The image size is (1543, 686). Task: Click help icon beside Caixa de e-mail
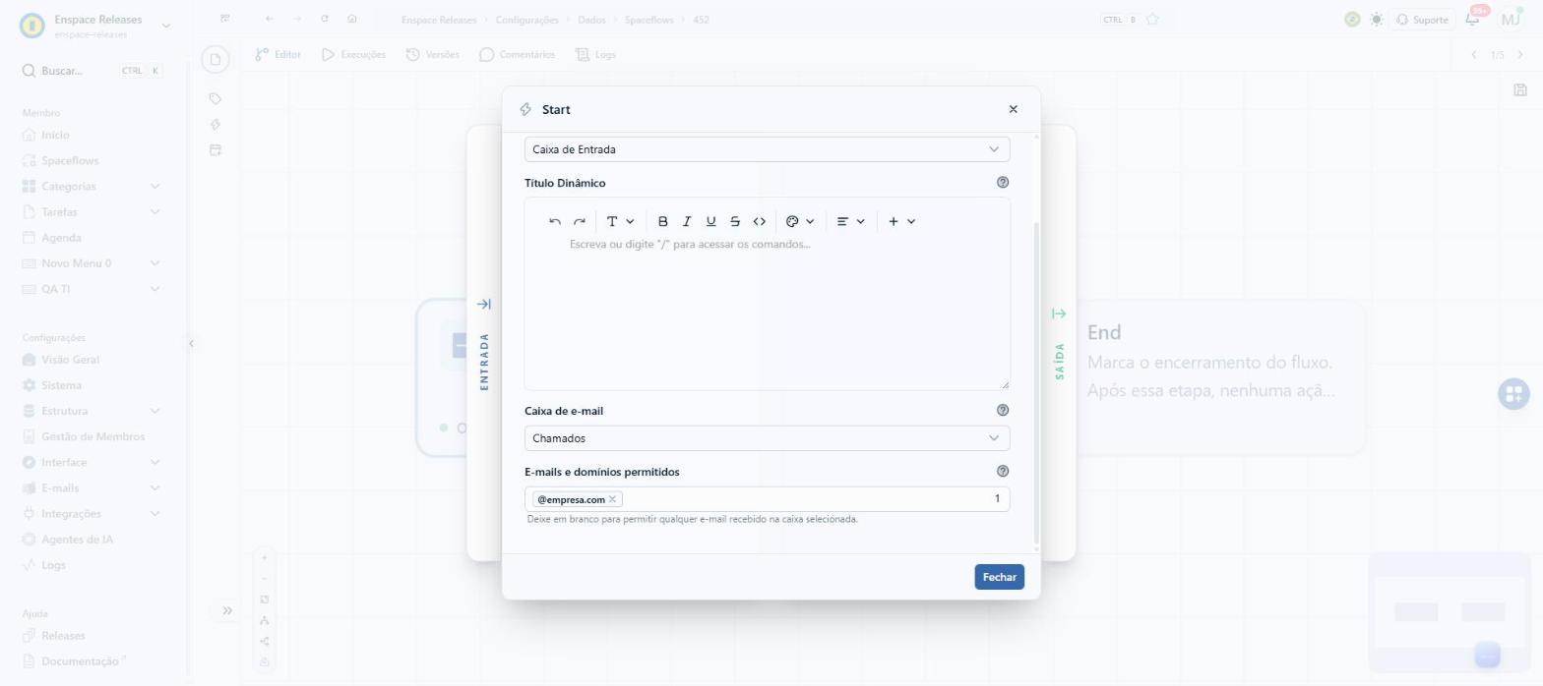pos(1003,411)
